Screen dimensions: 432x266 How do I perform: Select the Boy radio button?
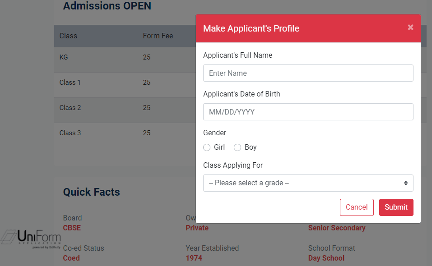(237, 147)
